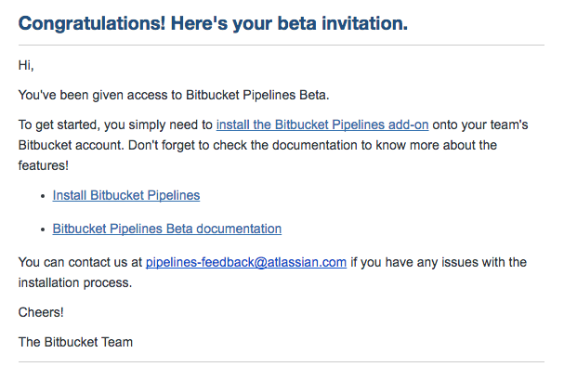
Task: Open the inline "install the Bitbucket Pipelines add-on" link
Action: click(322, 124)
